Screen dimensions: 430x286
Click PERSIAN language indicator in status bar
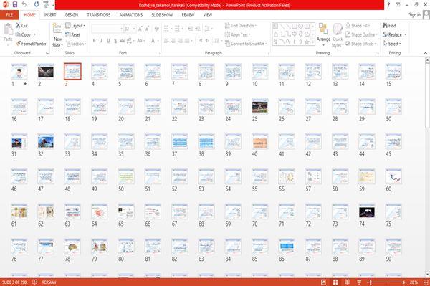(x=49, y=282)
